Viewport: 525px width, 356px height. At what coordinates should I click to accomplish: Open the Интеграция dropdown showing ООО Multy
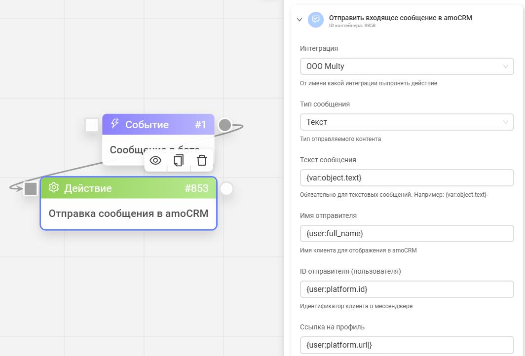coord(407,67)
